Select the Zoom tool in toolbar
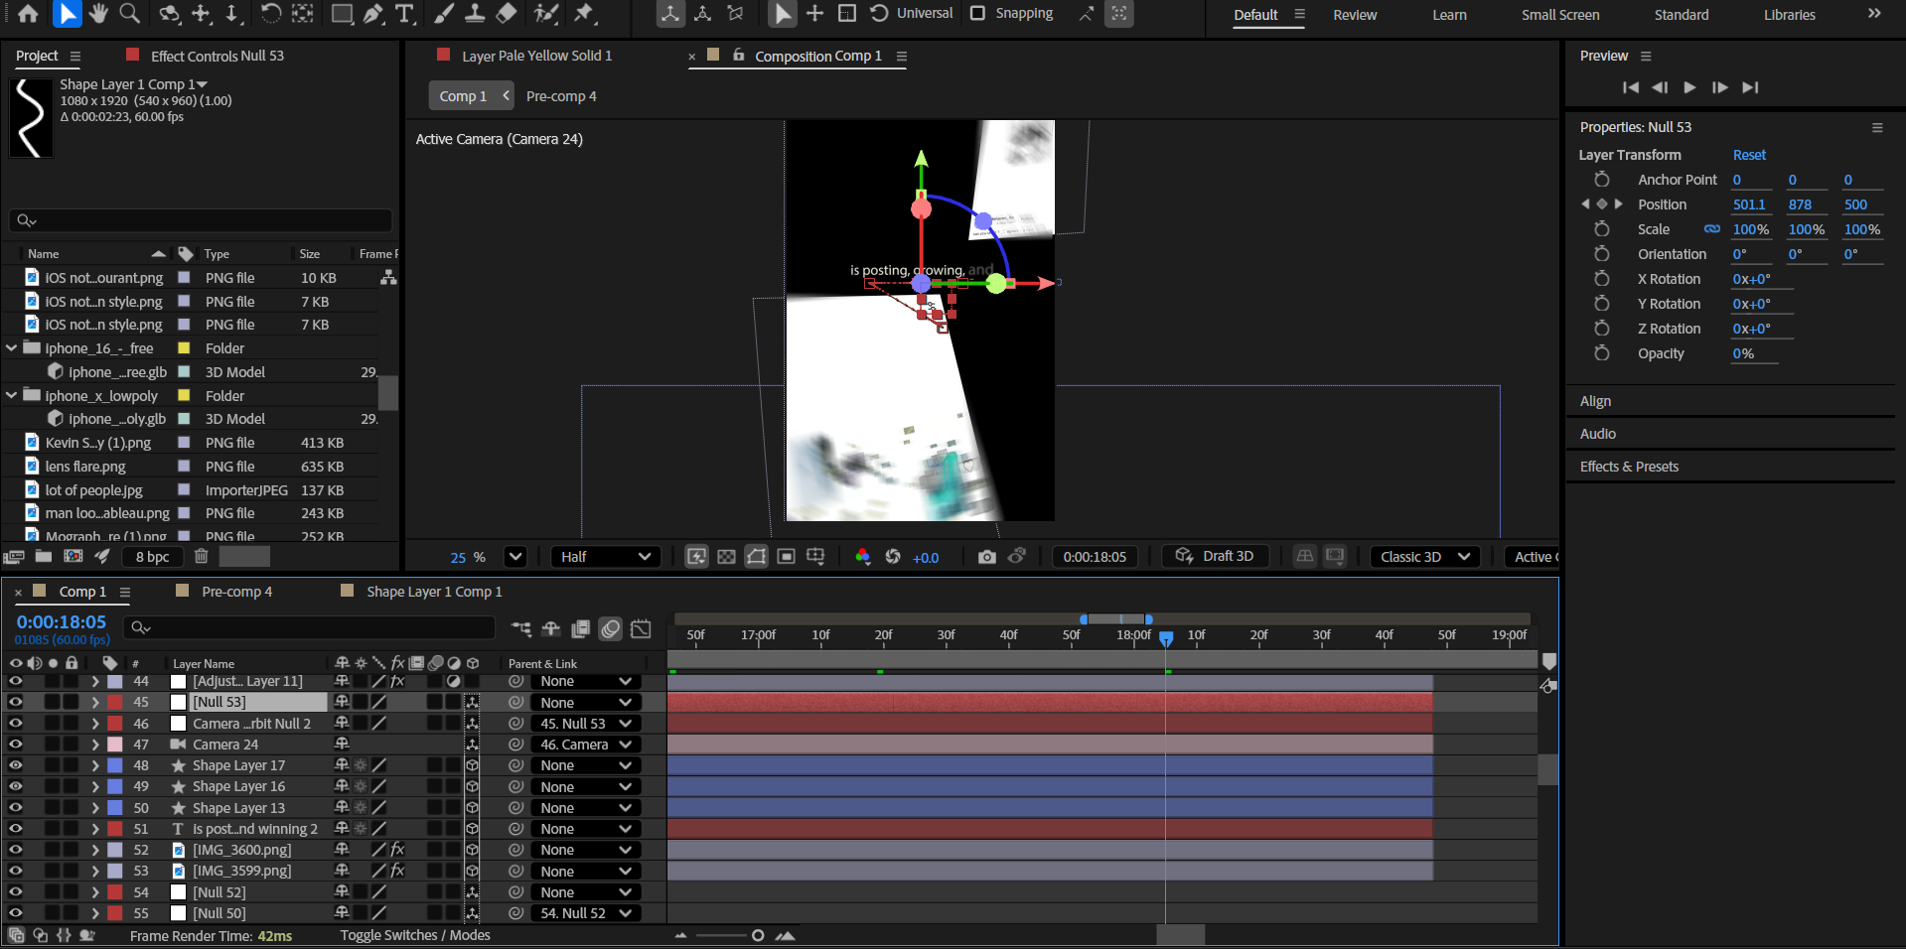 coord(129,14)
